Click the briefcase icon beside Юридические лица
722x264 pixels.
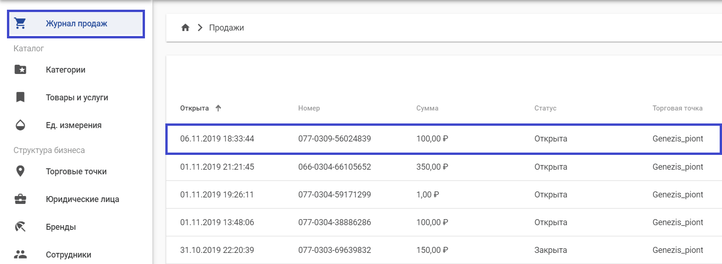[x=20, y=199]
